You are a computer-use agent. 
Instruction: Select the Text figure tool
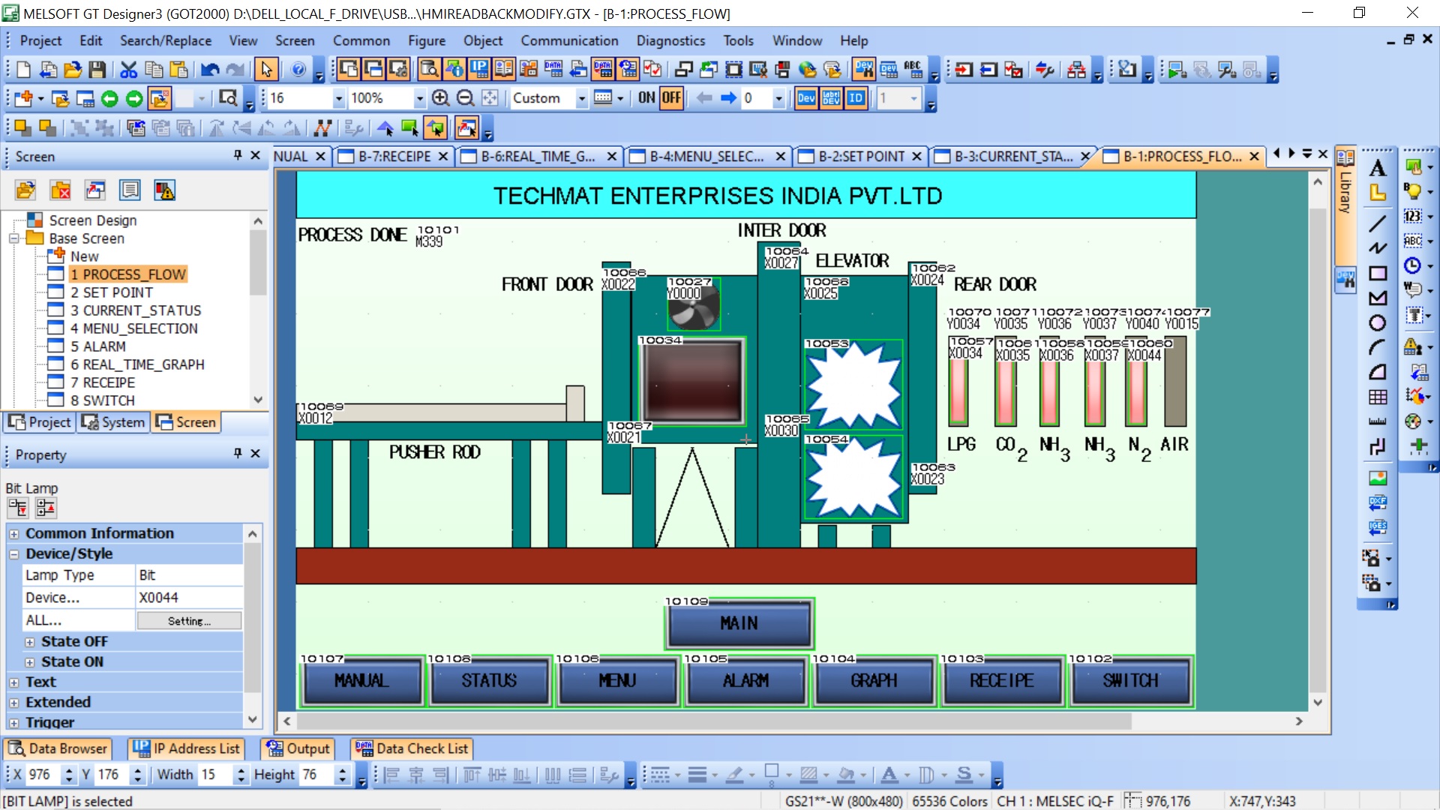pyautogui.click(x=1377, y=169)
